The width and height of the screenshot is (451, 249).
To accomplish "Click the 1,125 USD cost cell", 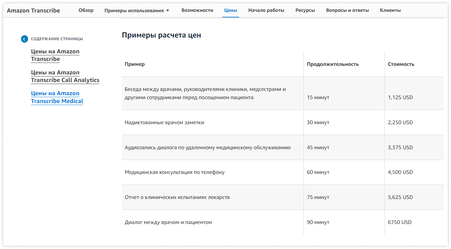I will click(414, 94).
